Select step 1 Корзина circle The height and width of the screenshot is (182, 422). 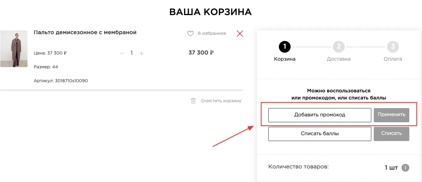pos(284,47)
